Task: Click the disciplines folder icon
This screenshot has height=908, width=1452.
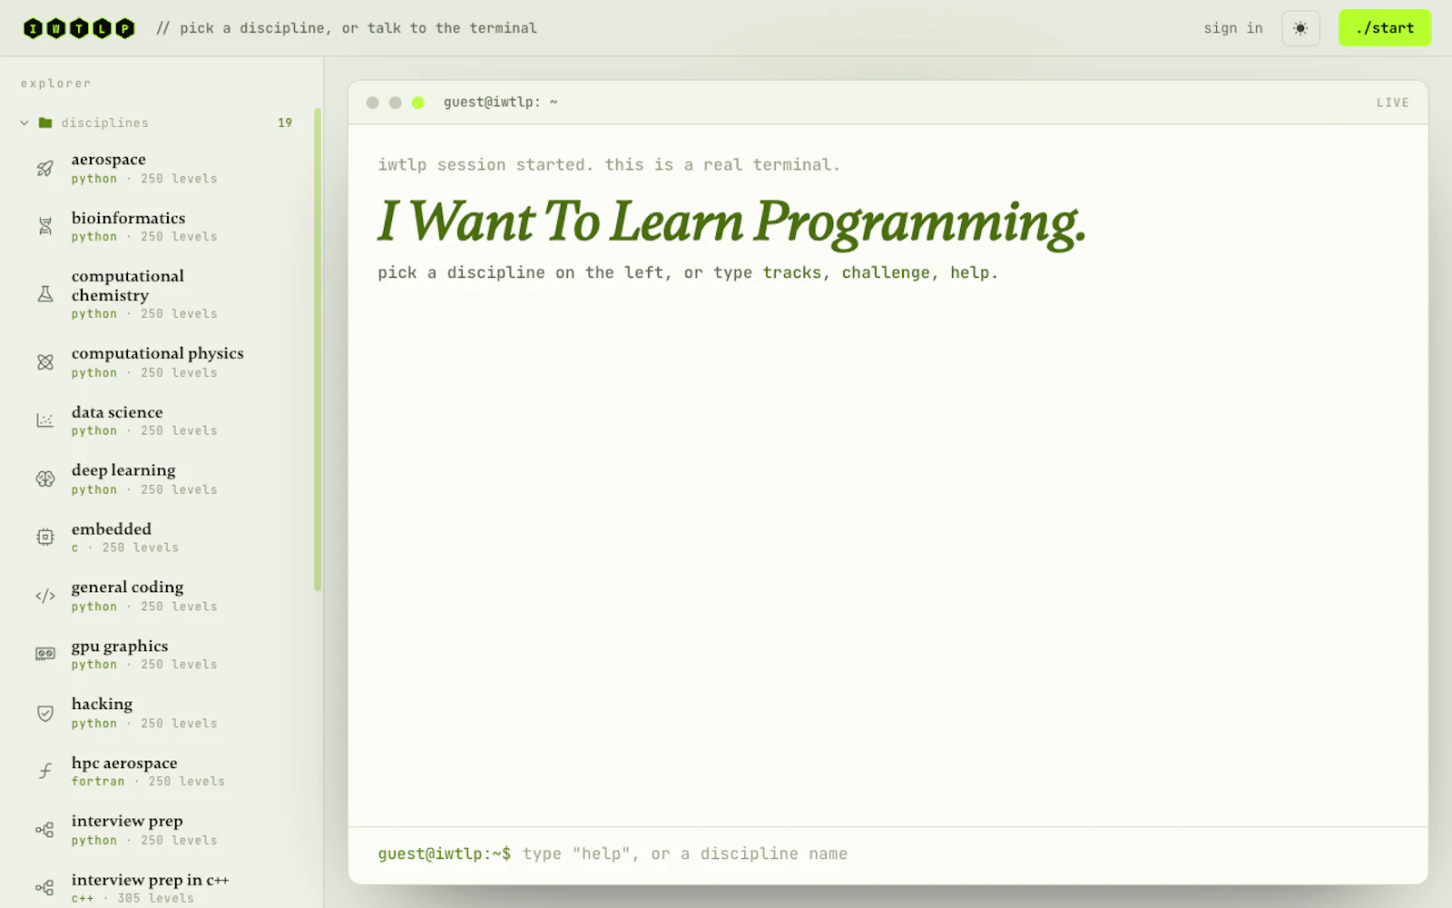Action: pyautogui.click(x=45, y=123)
